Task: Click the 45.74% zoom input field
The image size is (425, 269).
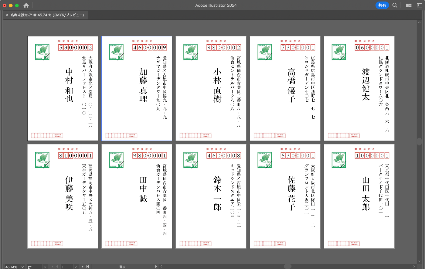Action: [x=12, y=267]
